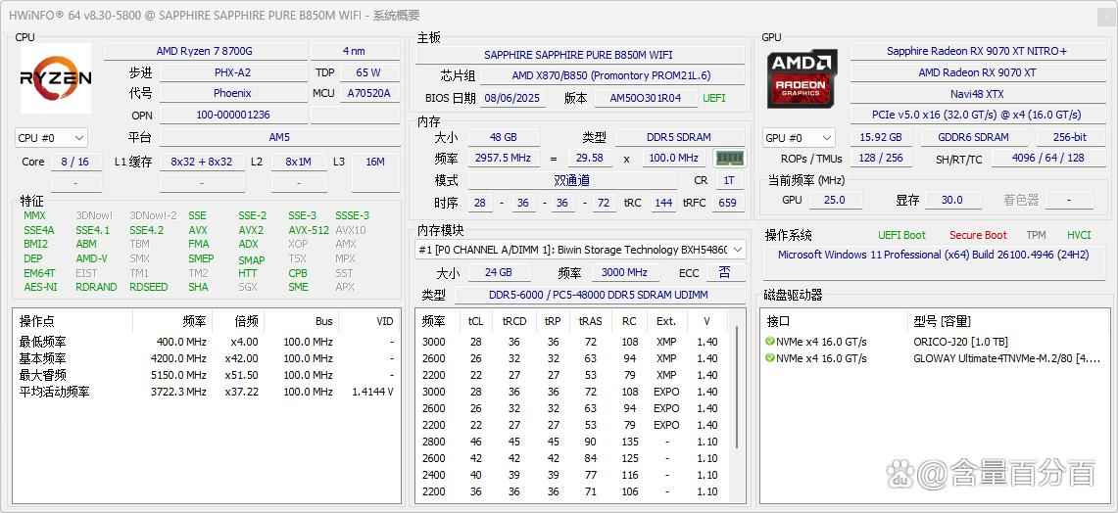
Task: Click the red Secure Boot label
Action: tap(978, 235)
